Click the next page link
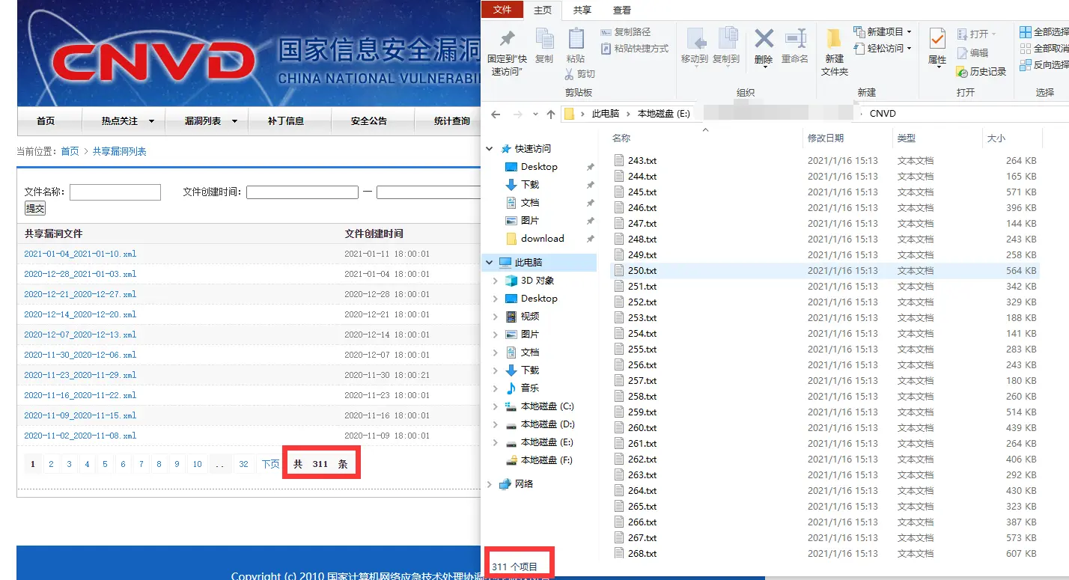This screenshot has width=1069, height=580. click(269, 464)
